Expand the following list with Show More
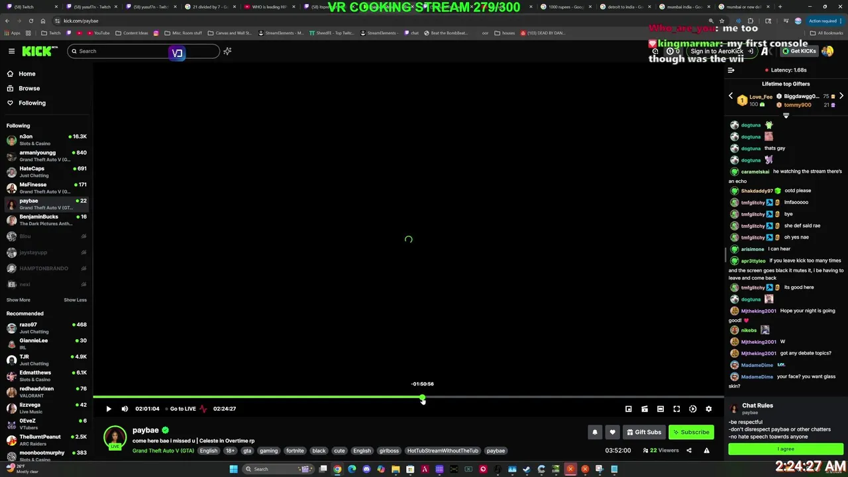The height and width of the screenshot is (477, 848). [19, 300]
